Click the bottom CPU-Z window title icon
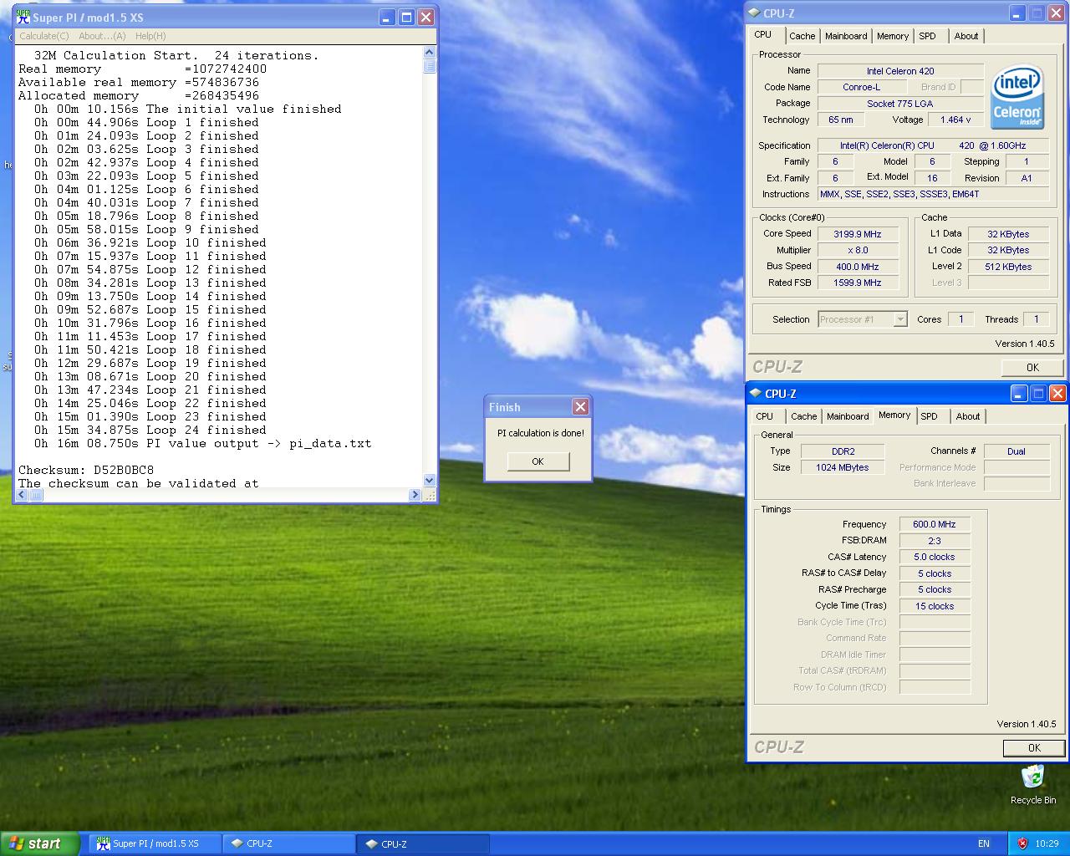Viewport: 1070px width, 856px height. tap(756, 393)
